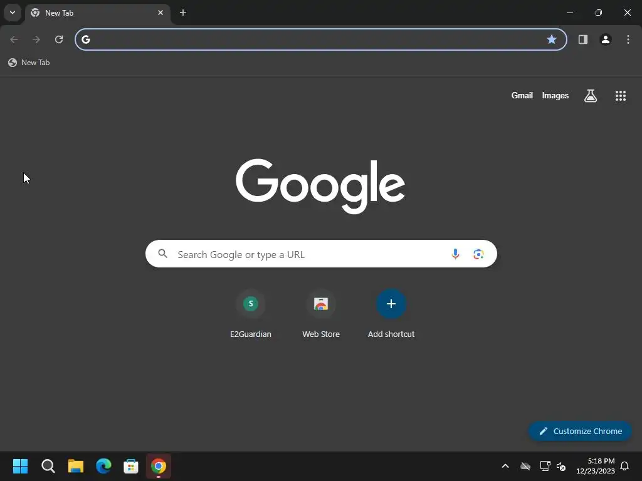Open the Windows Start menu
Screen dimensions: 642x481
click(x=20, y=466)
